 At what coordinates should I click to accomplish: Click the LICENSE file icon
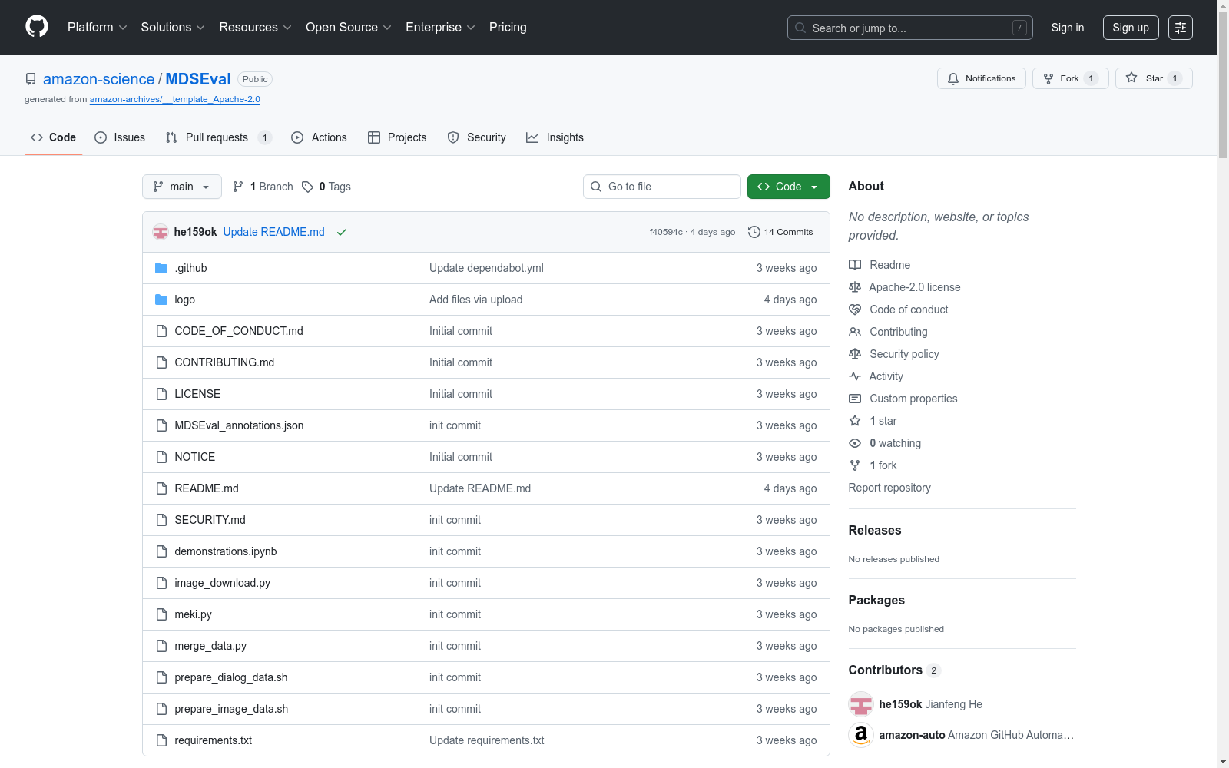click(161, 394)
